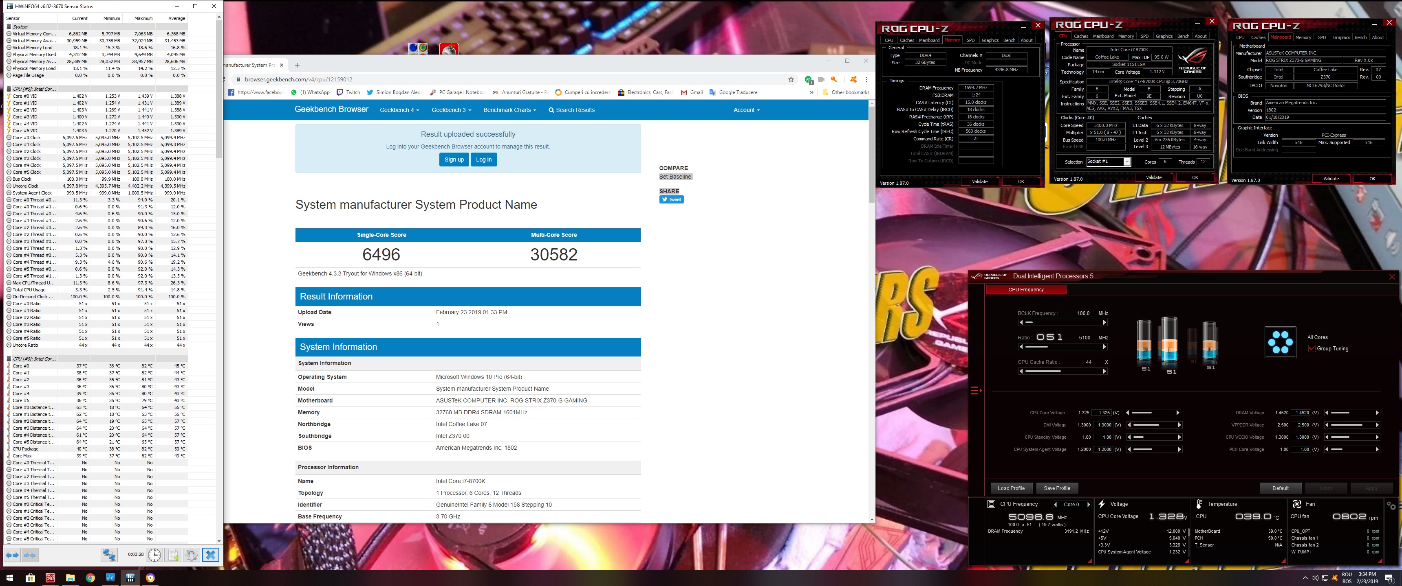The height and width of the screenshot is (586, 1402).
Task: Open Geekbench Browser home link
Action: click(331, 109)
